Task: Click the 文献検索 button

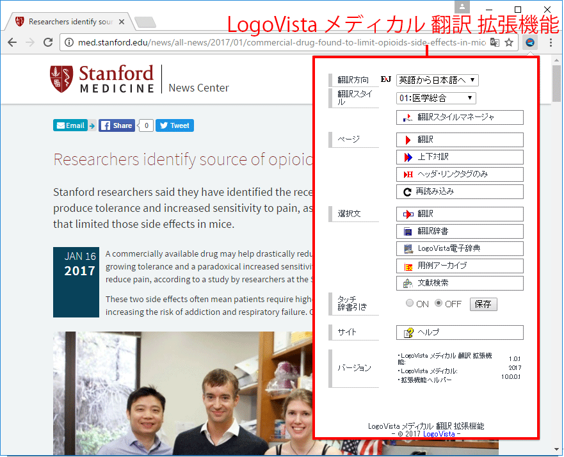Action: tap(460, 283)
